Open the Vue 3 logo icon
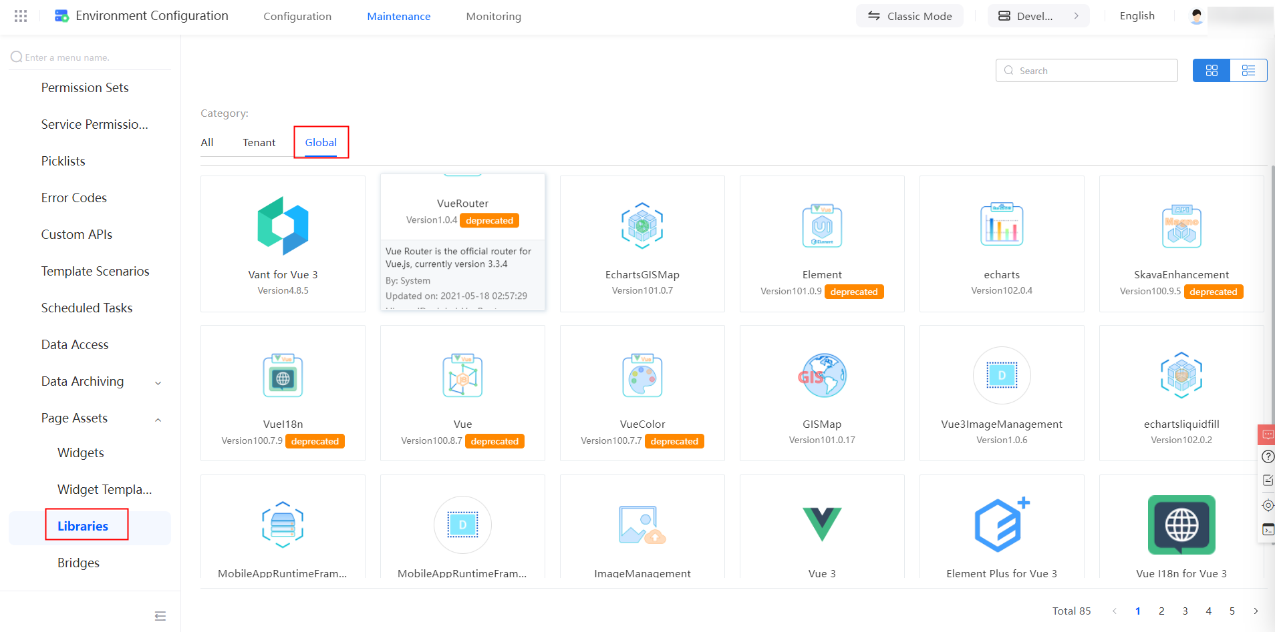 coord(822,524)
